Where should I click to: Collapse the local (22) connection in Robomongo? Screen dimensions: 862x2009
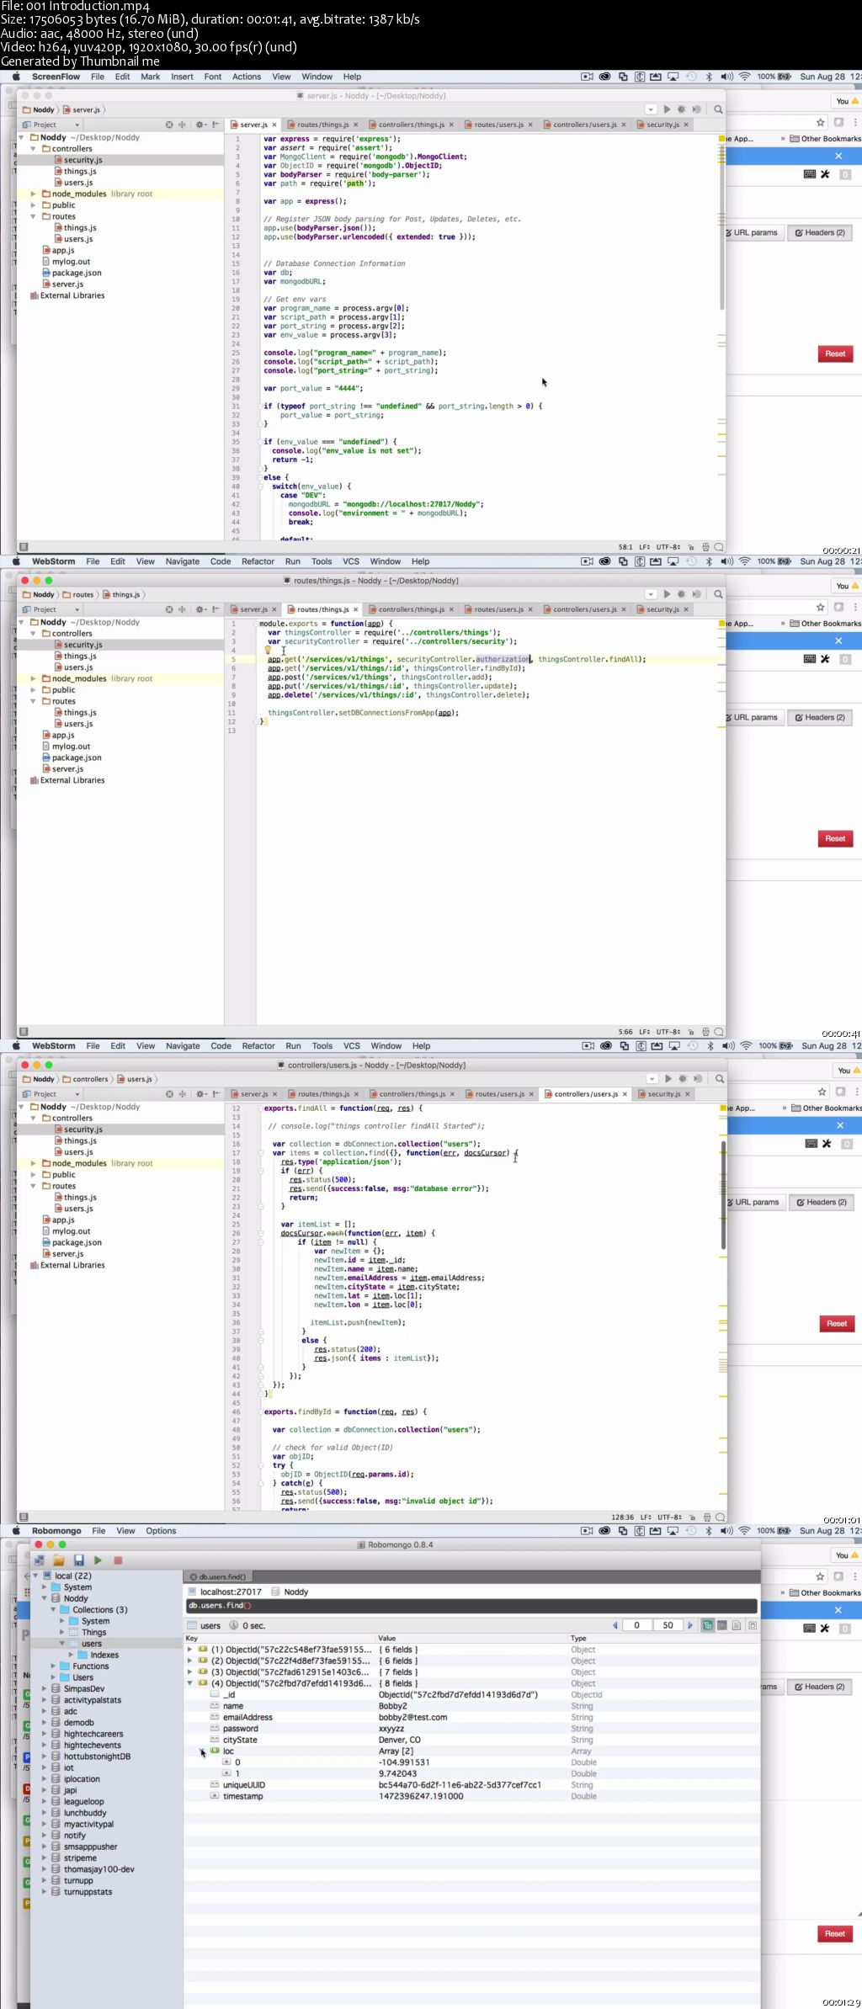[35, 1576]
